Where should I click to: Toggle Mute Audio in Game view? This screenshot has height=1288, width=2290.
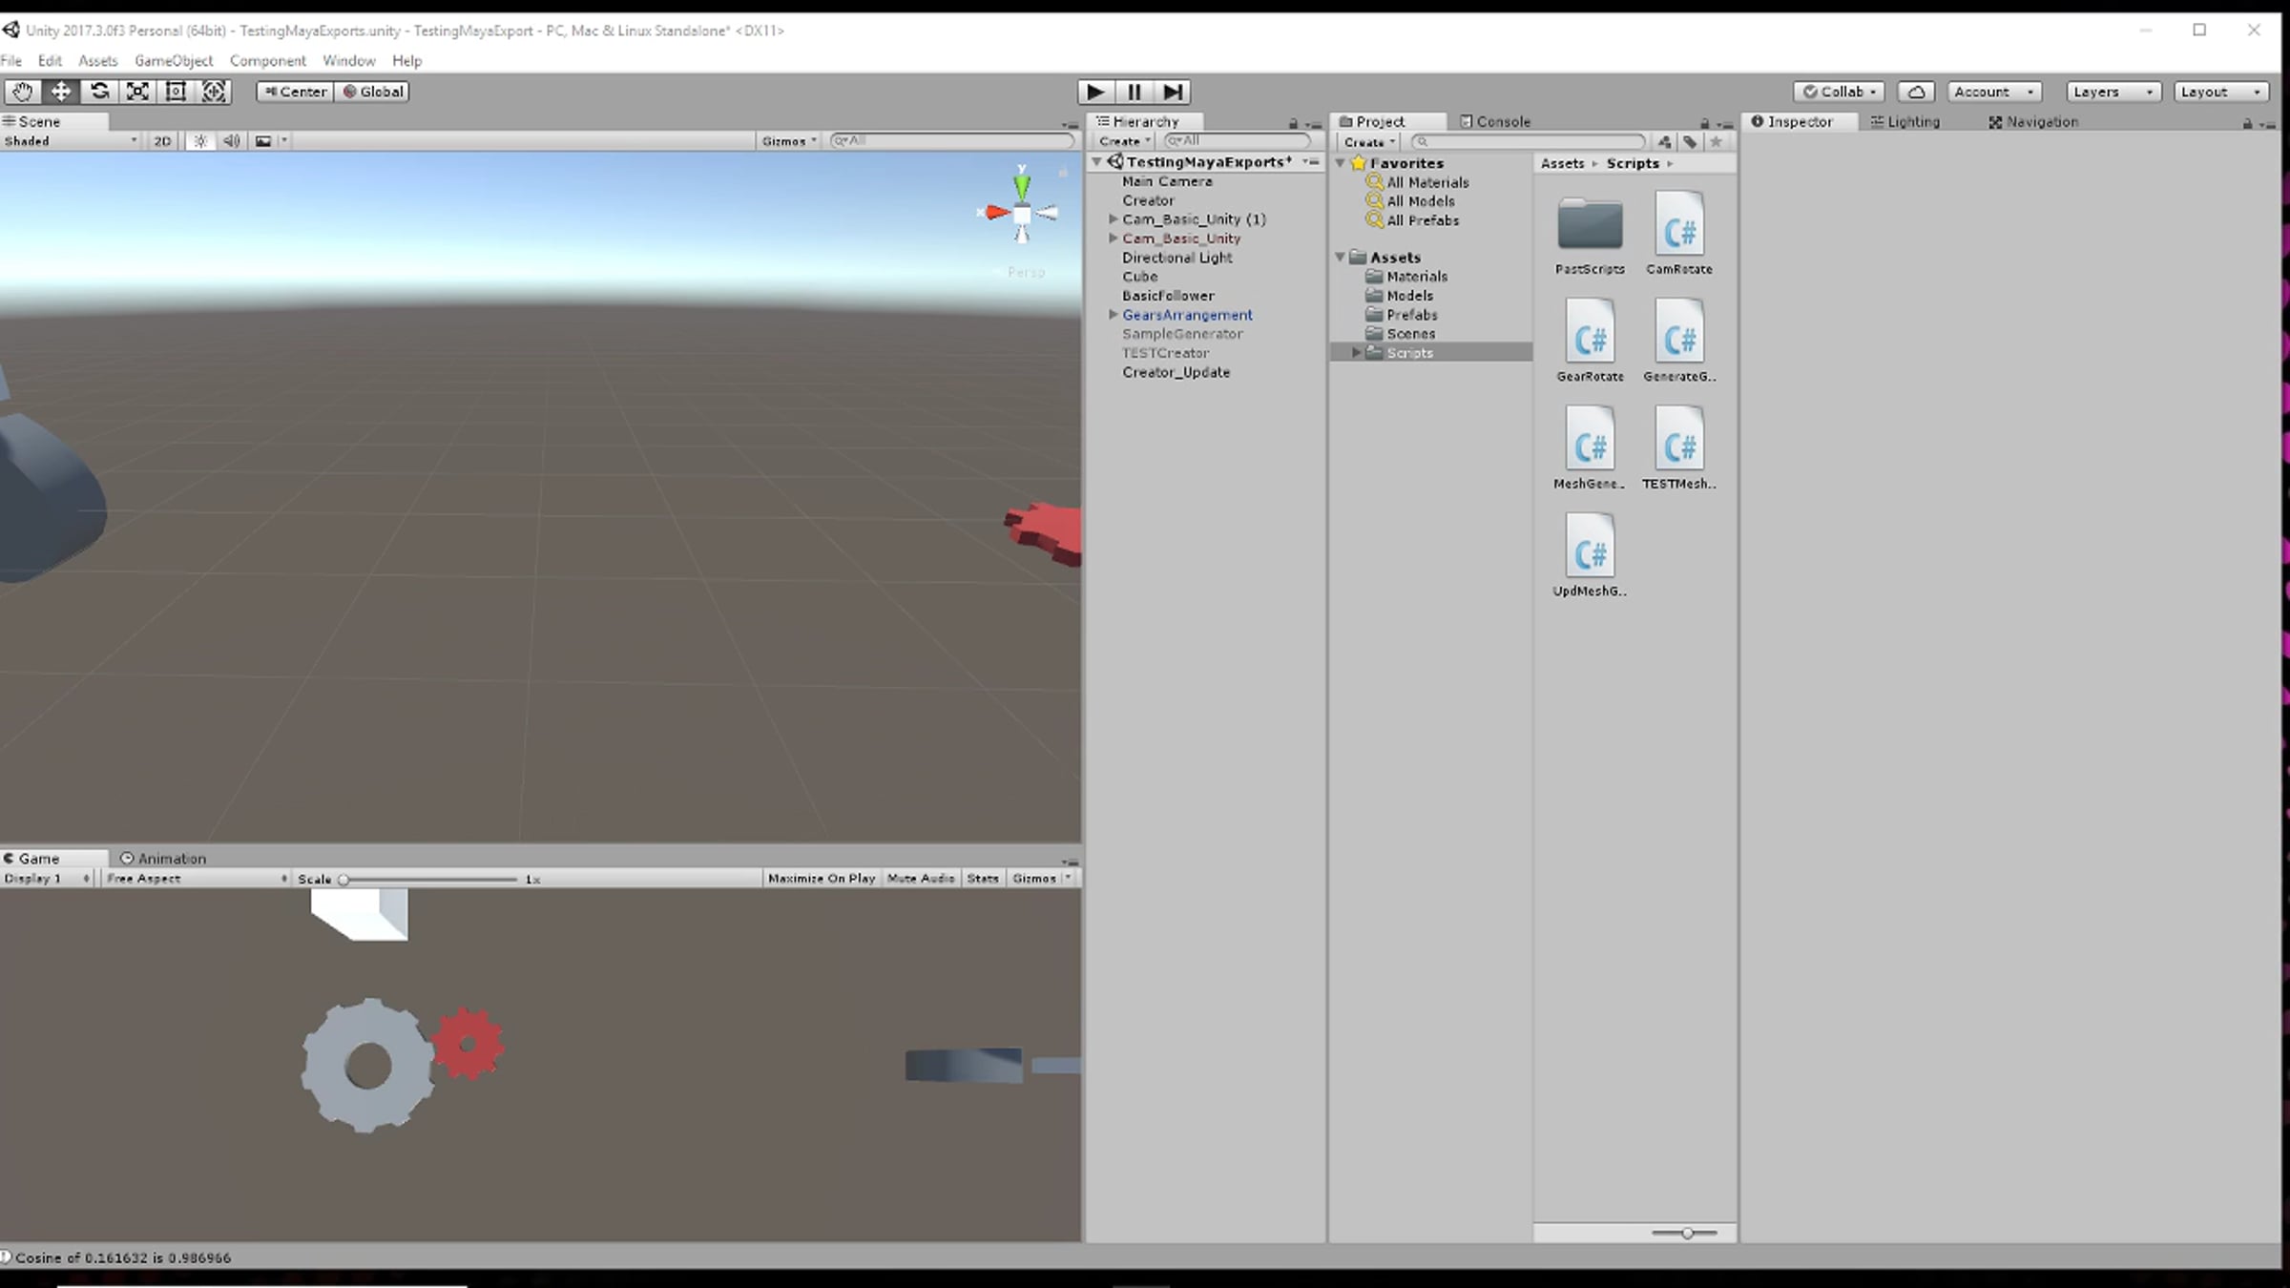click(x=921, y=879)
